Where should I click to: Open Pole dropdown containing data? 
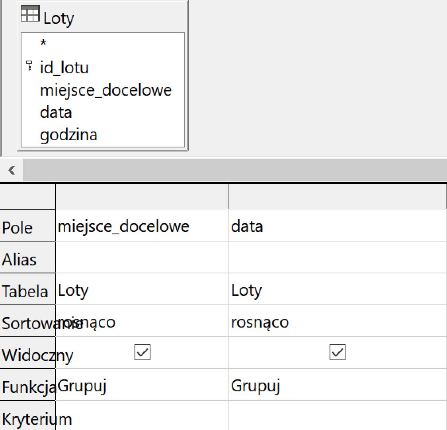tap(337, 226)
